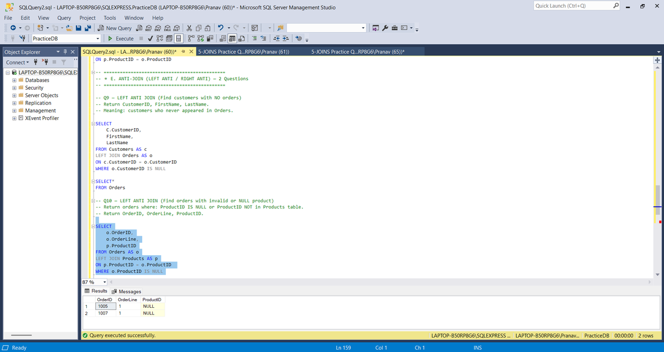
Task: Expand the Server Objects node
Action: [x=13, y=96]
